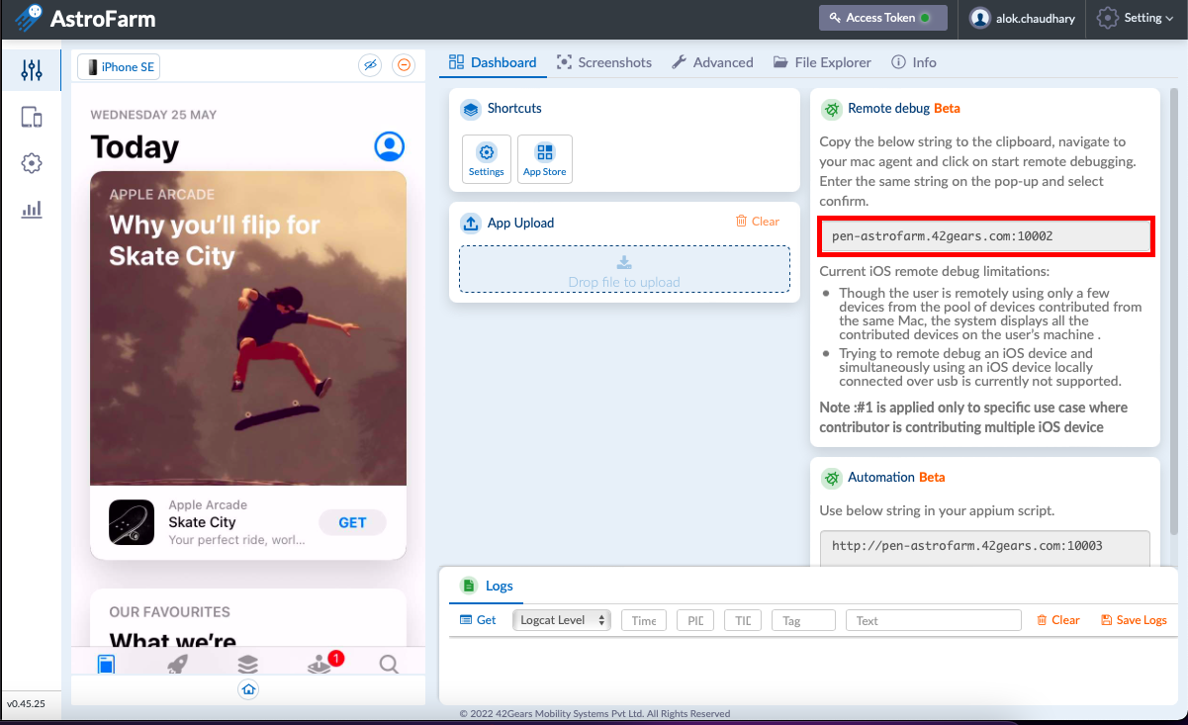
Task: Click Get to fetch logs
Action: coord(478,620)
